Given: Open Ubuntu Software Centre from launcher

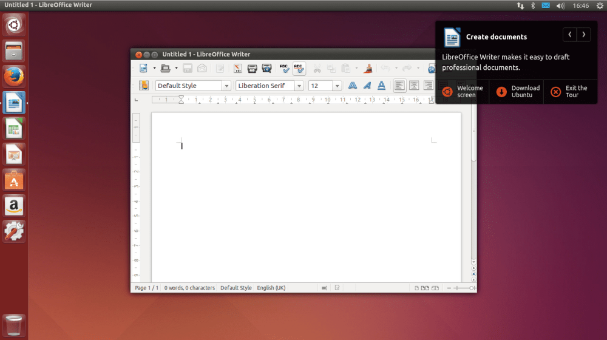Looking at the screenshot, I should [x=14, y=180].
